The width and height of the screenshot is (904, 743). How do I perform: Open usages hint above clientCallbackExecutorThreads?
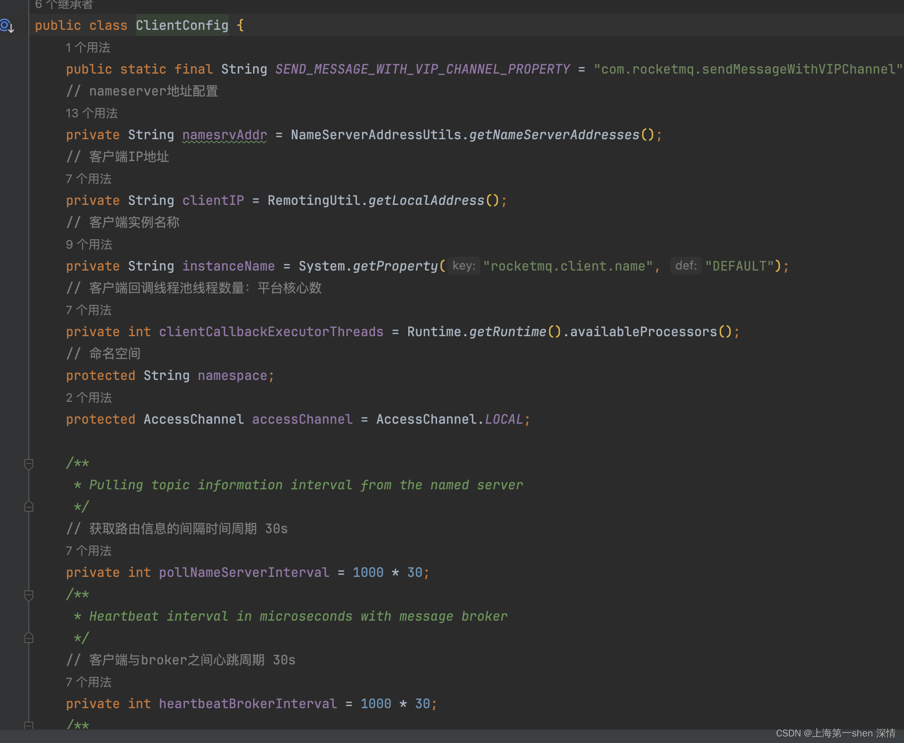tap(89, 310)
